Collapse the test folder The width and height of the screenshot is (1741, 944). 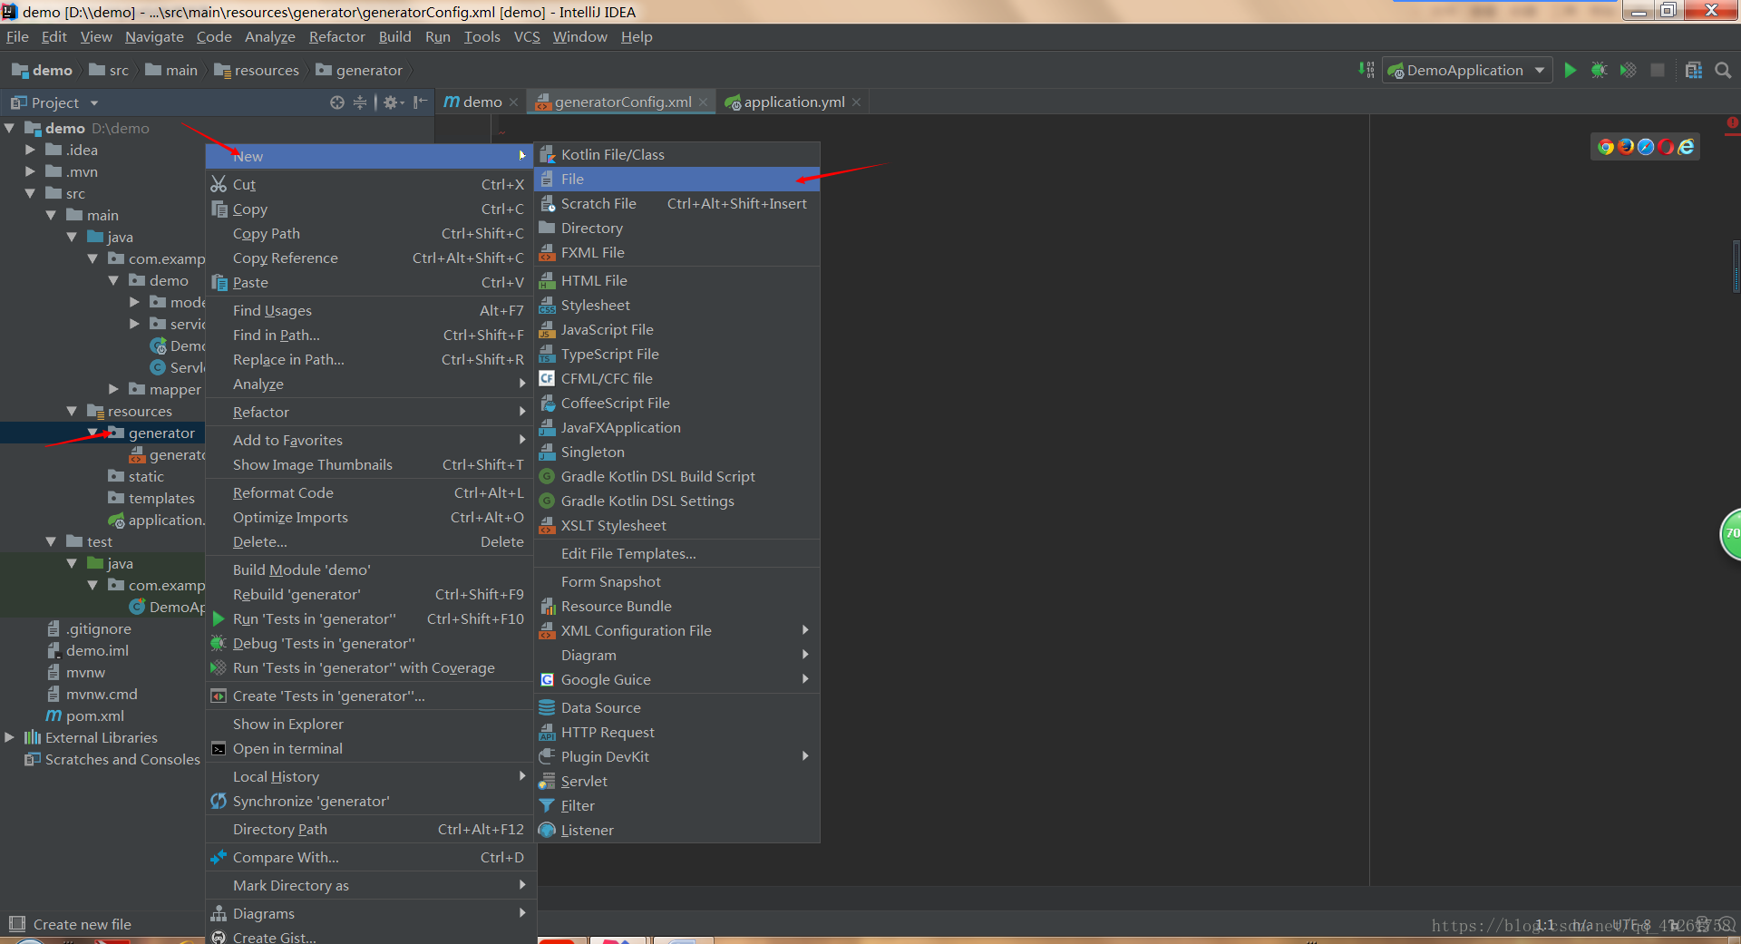51,541
